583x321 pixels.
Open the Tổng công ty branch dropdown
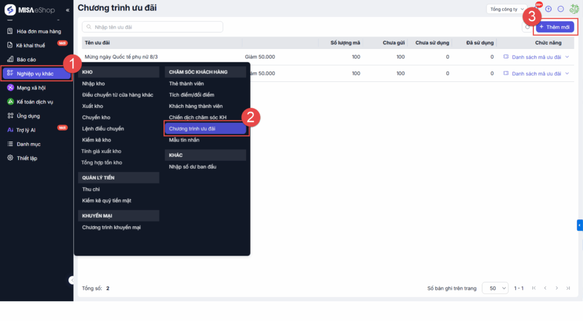point(507,9)
